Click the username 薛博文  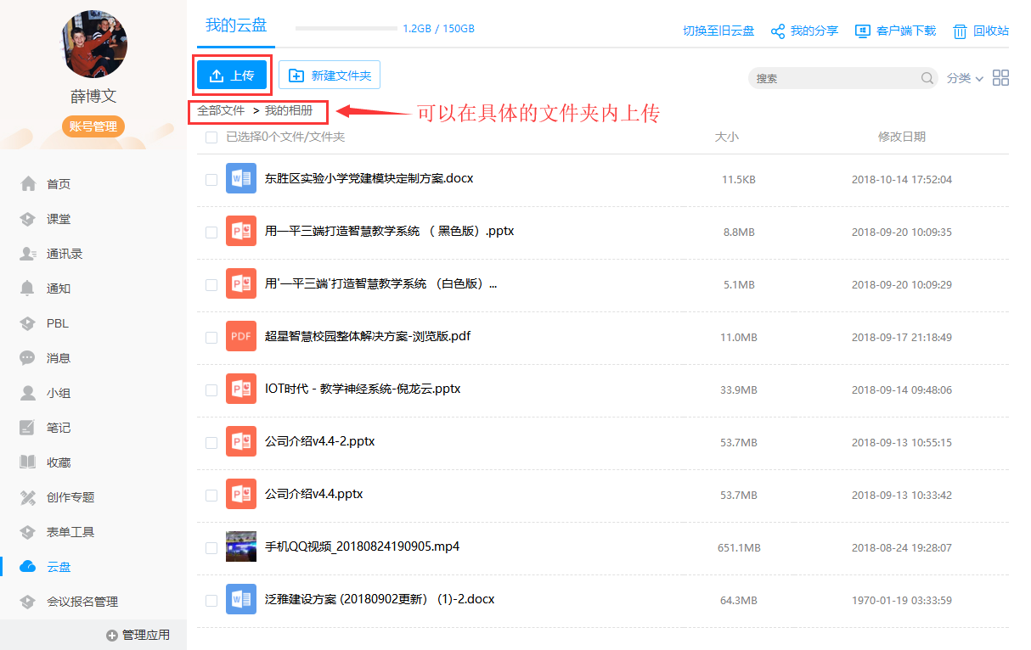pos(93,97)
